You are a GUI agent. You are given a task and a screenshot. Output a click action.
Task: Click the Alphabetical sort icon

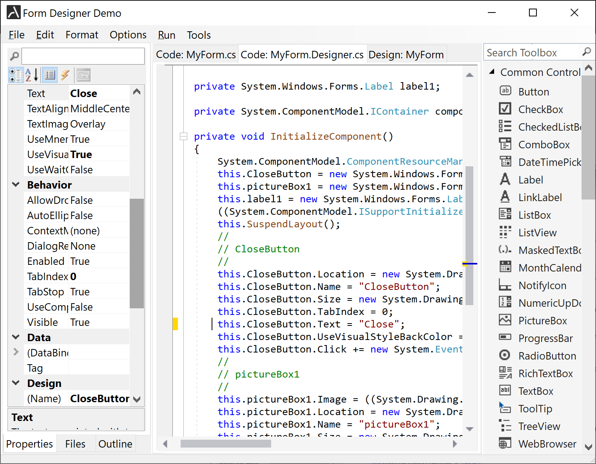point(32,75)
